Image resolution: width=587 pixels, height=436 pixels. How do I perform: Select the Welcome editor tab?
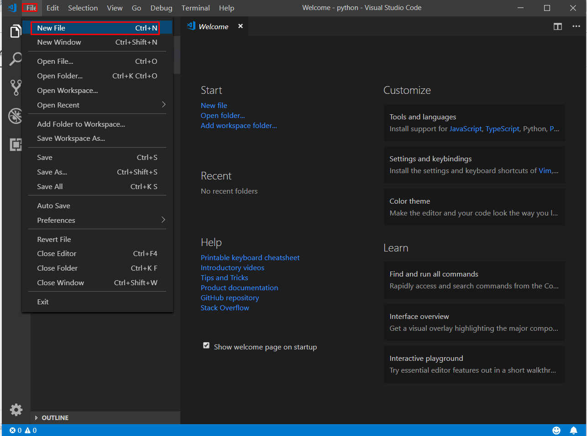[x=215, y=26]
